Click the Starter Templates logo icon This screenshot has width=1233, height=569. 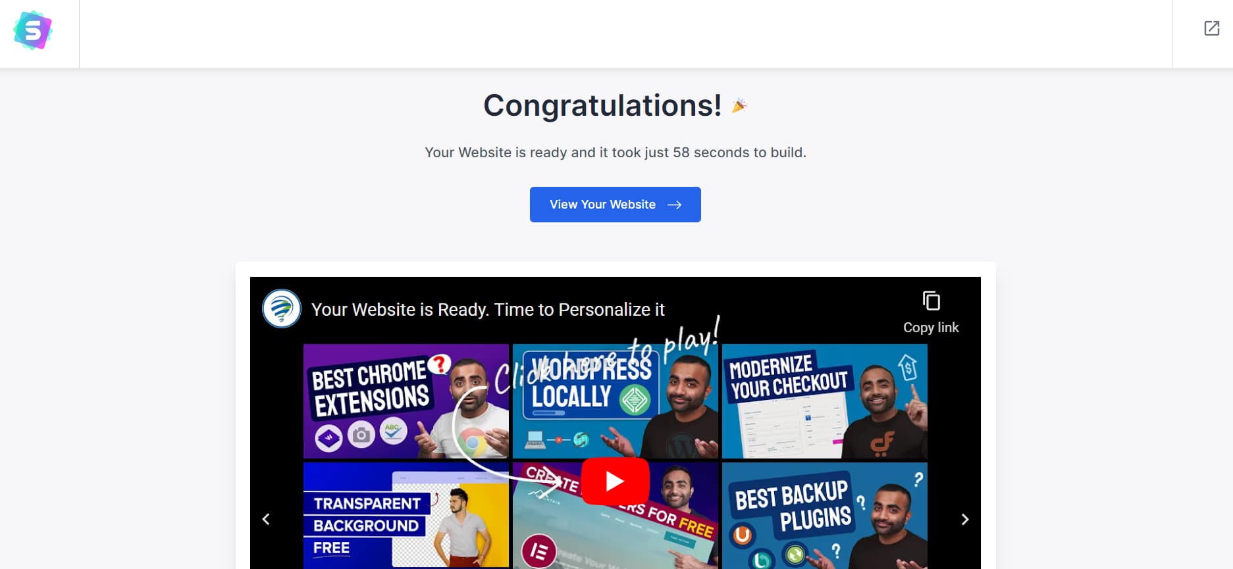pyautogui.click(x=33, y=30)
